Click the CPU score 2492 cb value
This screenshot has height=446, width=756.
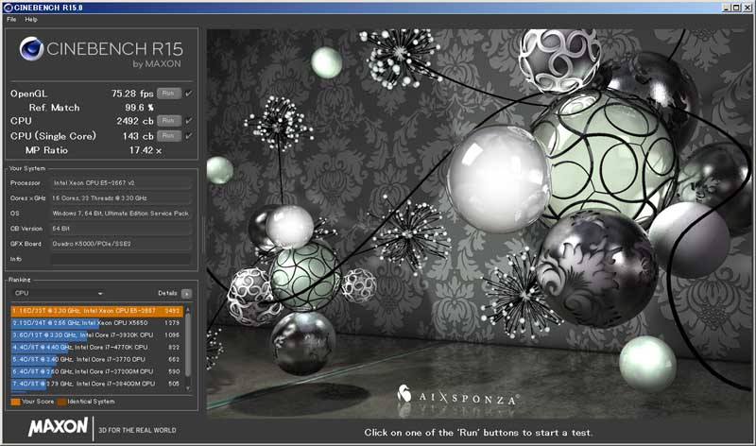[x=135, y=121]
